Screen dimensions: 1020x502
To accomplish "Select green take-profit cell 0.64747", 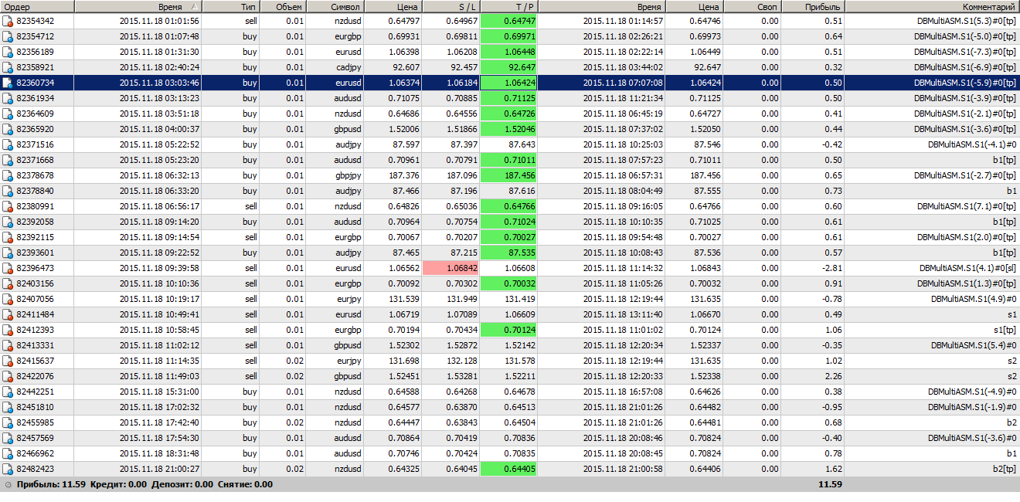I will pos(509,21).
